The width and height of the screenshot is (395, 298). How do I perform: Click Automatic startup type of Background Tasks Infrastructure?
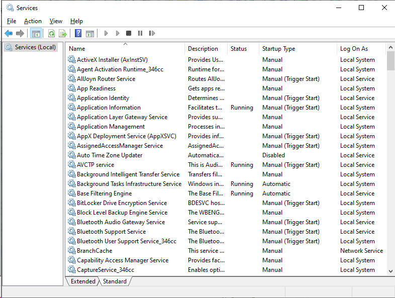[276, 184]
